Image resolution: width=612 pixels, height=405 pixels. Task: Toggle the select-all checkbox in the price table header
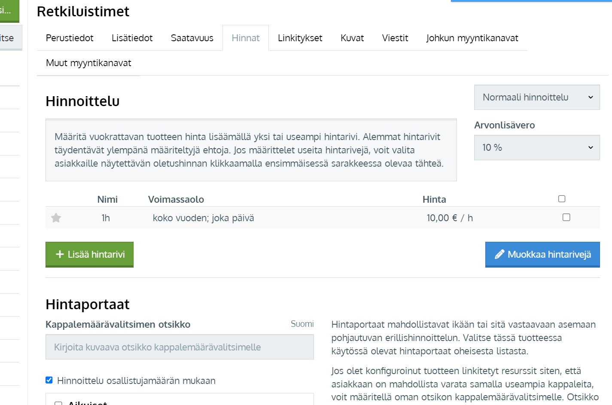[x=562, y=199]
